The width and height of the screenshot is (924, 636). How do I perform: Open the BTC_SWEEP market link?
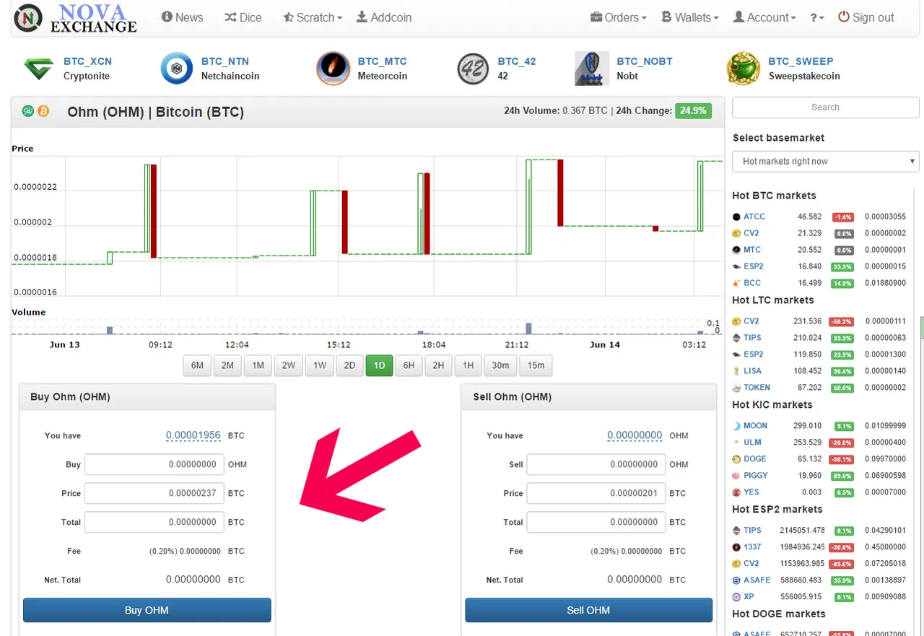801,61
